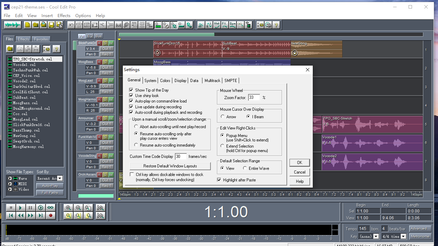This screenshot has height=246, width=438.
Task: Click Restore Default Window Layouts button
Action: [170, 166]
